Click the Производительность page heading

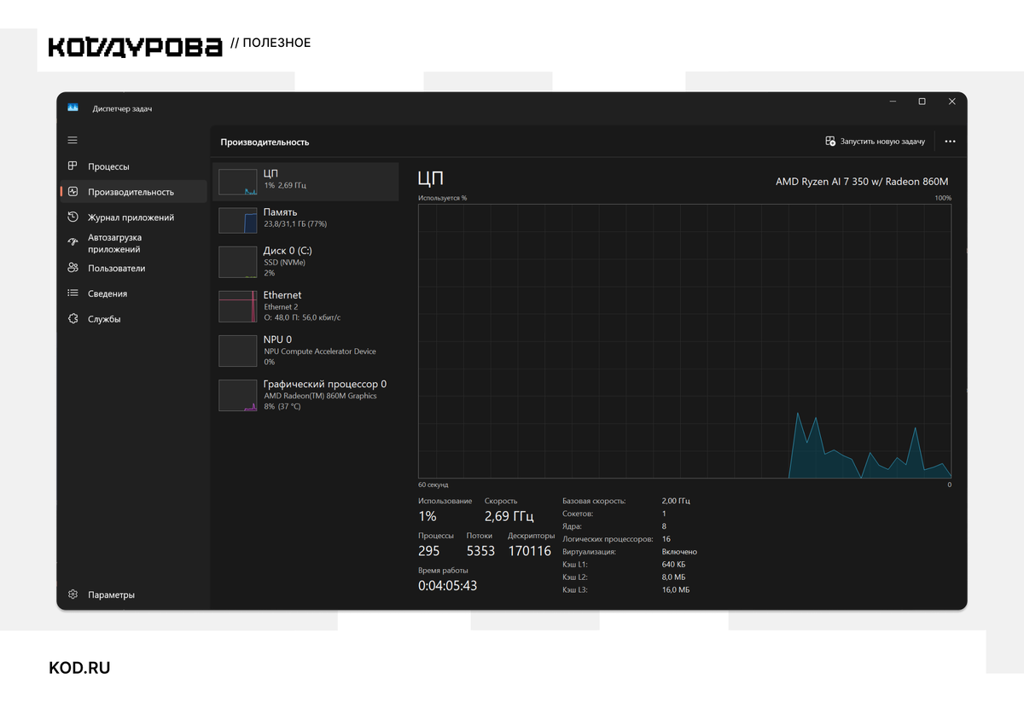pyautogui.click(x=265, y=142)
